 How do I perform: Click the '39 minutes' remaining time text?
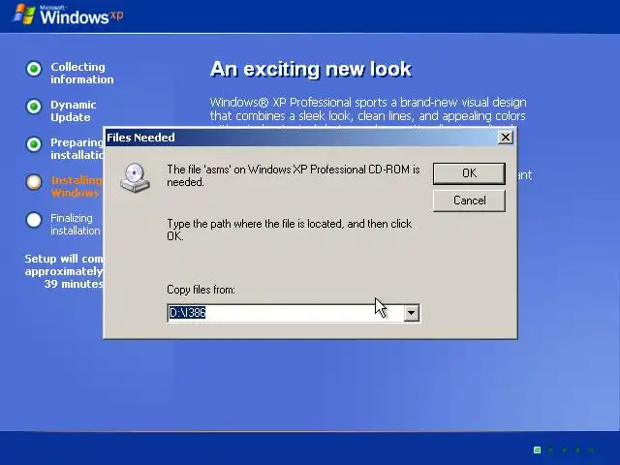point(74,284)
